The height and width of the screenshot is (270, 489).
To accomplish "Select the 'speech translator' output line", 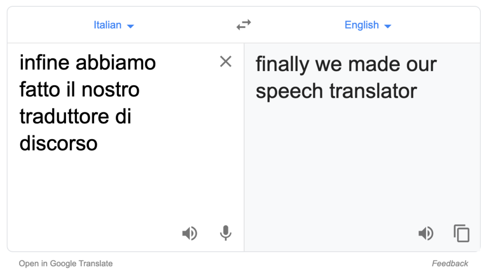I will coord(336,91).
